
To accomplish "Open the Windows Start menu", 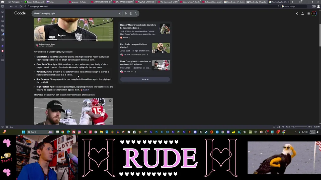I will [23, 132].
